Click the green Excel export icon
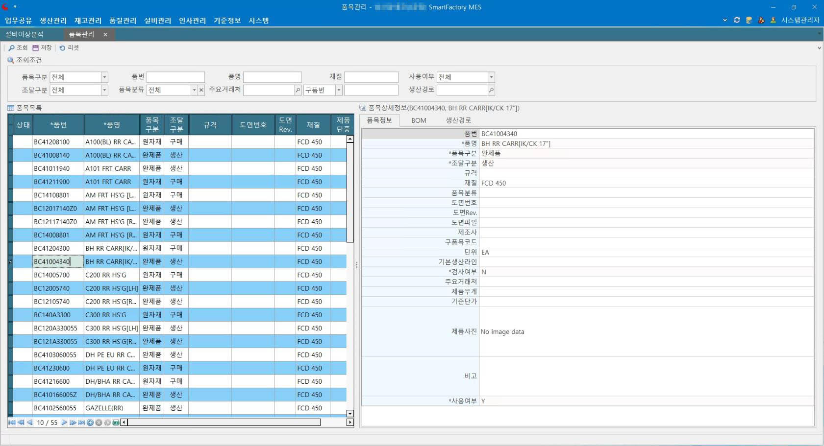 [x=116, y=423]
